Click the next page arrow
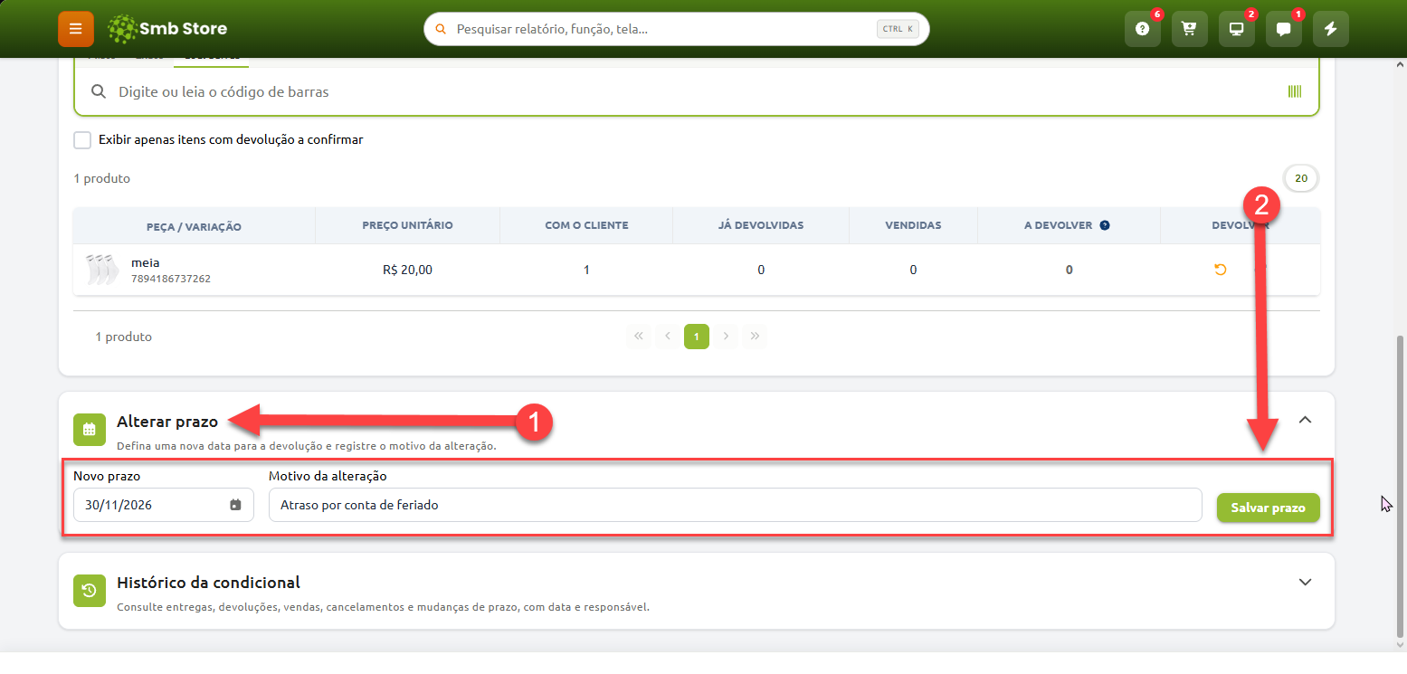The width and height of the screenshot is (1407, 674). (x=726, y=337)
